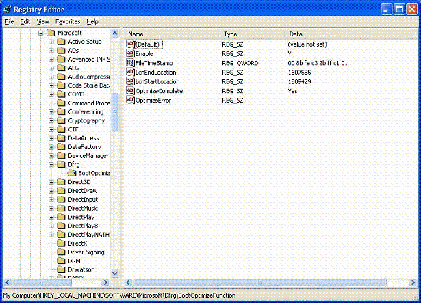The width and height of the screenshot is (421, 303).
Task: Click the open BootOptimize folder icon
Action: 72,173
